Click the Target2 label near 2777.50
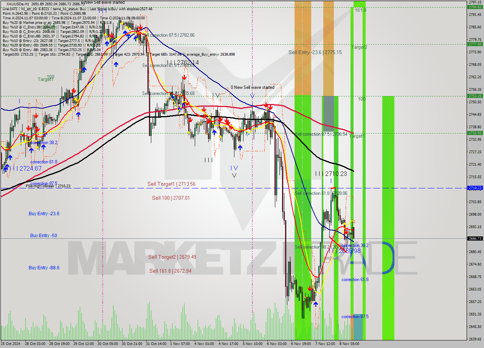The image size is (484, 348). pos(359,47)
